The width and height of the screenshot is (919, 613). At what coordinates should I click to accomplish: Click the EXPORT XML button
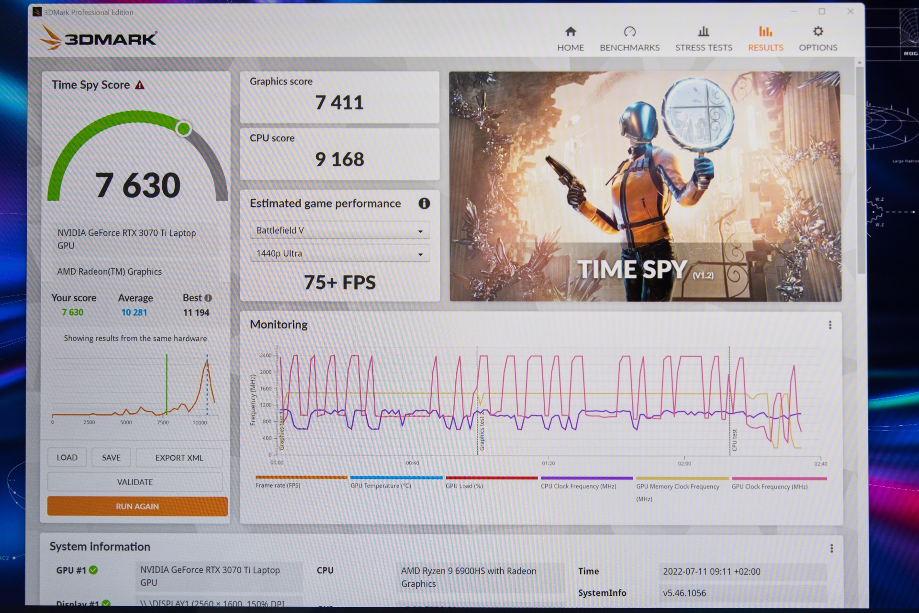[x=179, y=458]
